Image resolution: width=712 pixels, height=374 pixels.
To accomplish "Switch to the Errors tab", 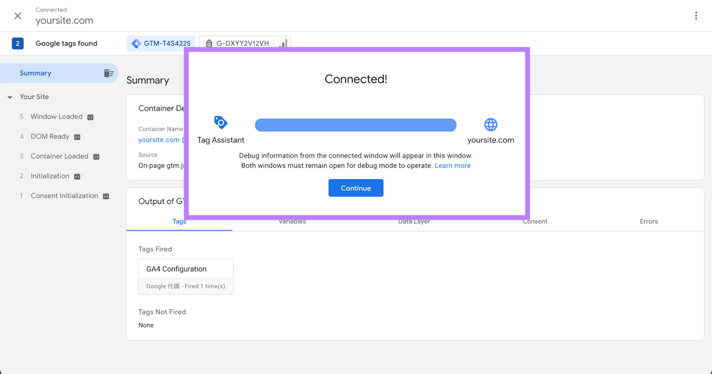I will (x=648, y=221).
